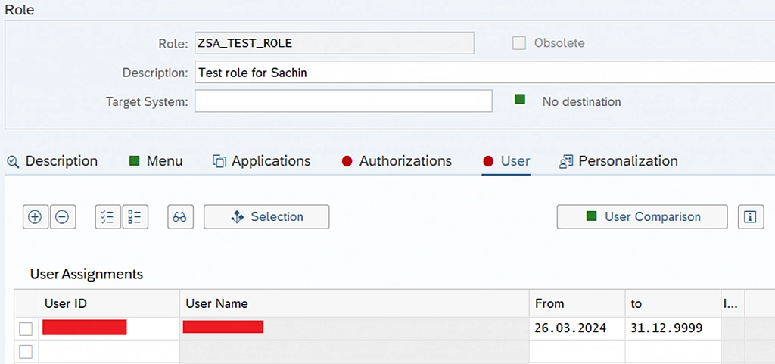Click the empty User ID cell in second row

click(109, 352)
